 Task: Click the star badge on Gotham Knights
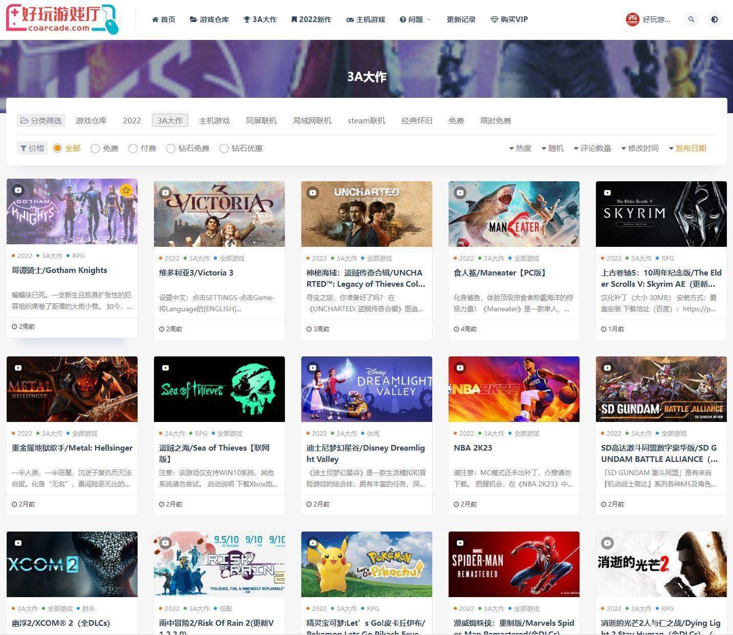[126, 190]
